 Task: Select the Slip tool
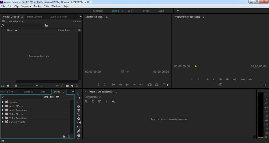79,123
